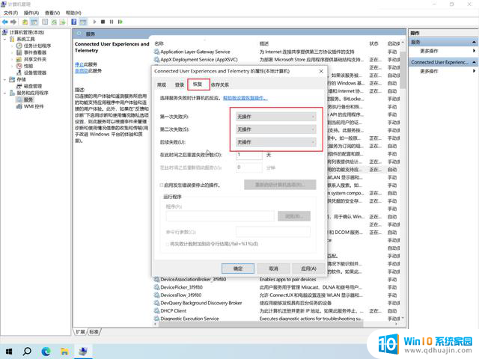
Task: Refresh the view using the toolbar refresh icon
Action: [54, 22]
